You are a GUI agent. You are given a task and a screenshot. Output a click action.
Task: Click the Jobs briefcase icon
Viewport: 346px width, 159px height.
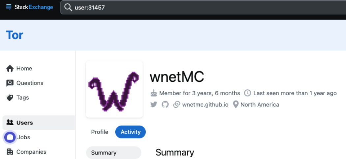[10, 137]
